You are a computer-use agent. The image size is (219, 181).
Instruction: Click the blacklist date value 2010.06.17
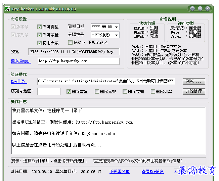(91, 172)
